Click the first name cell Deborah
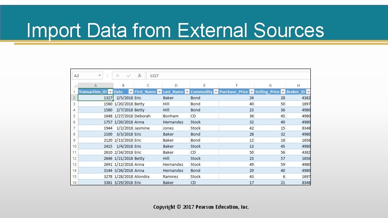Viewport: 388px width, 218px height. tap(148, 116)
